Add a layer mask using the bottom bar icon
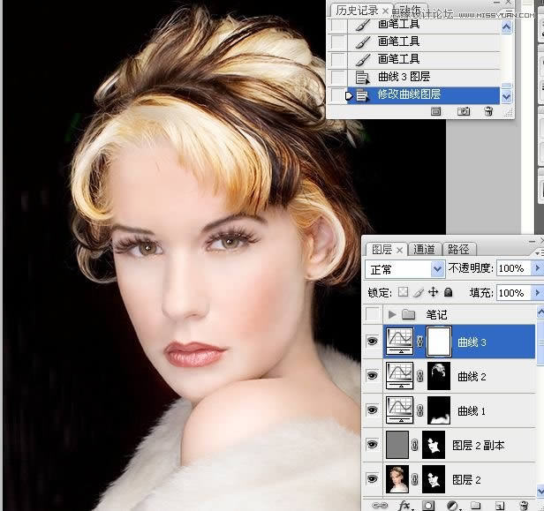The image size is (544, 511). 427,506
